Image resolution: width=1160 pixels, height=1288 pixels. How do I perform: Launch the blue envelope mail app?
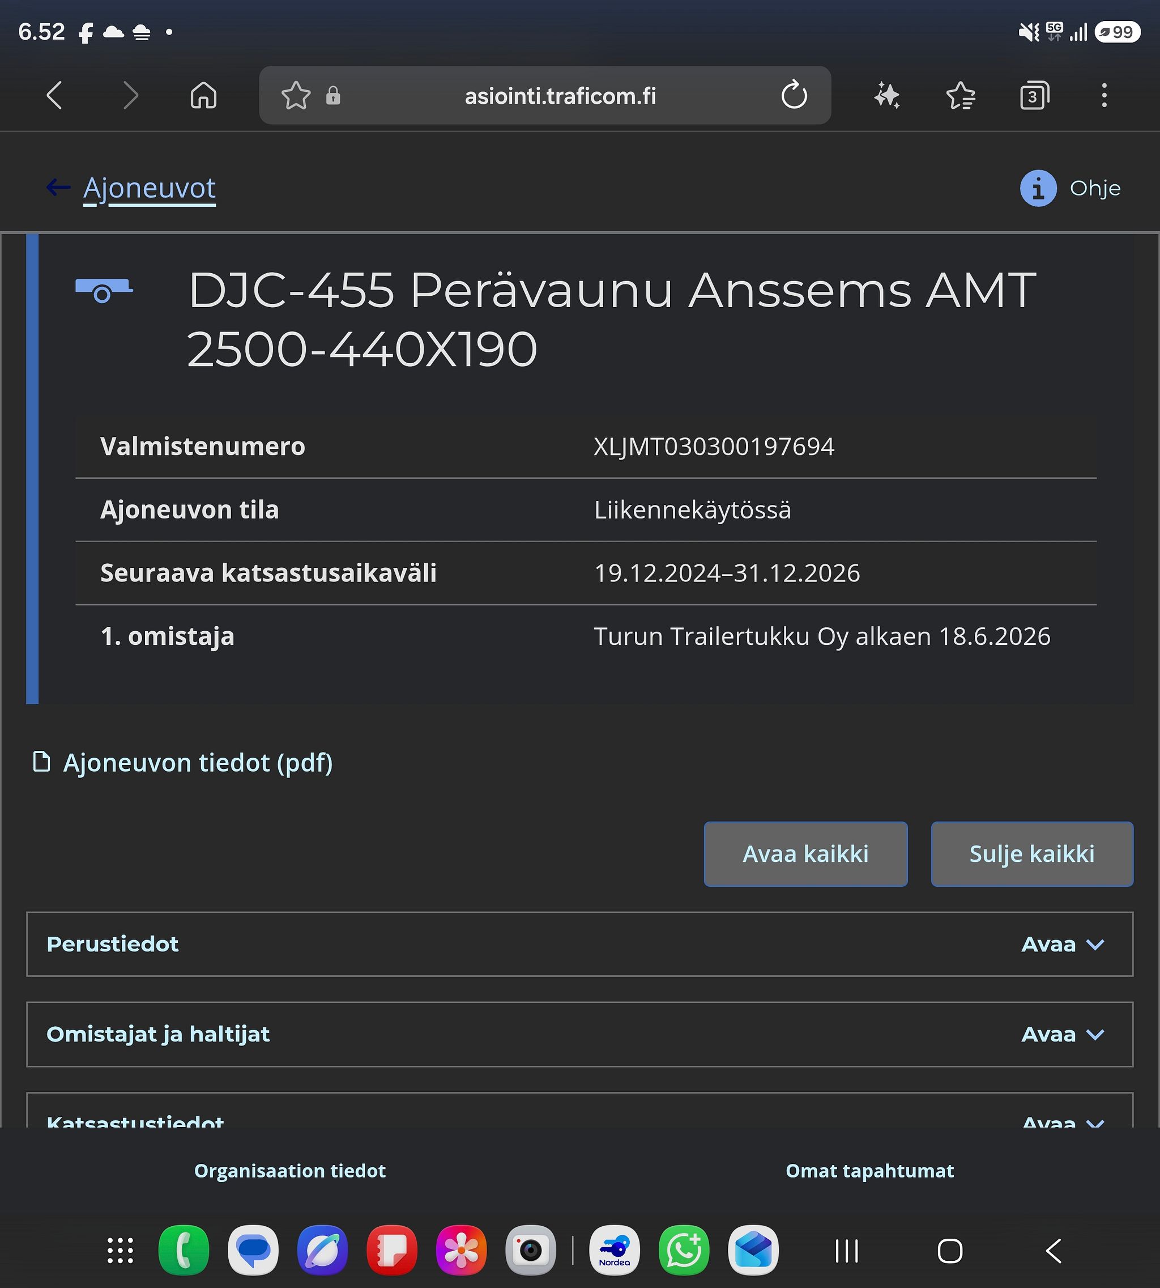(x=753, y=1251)
